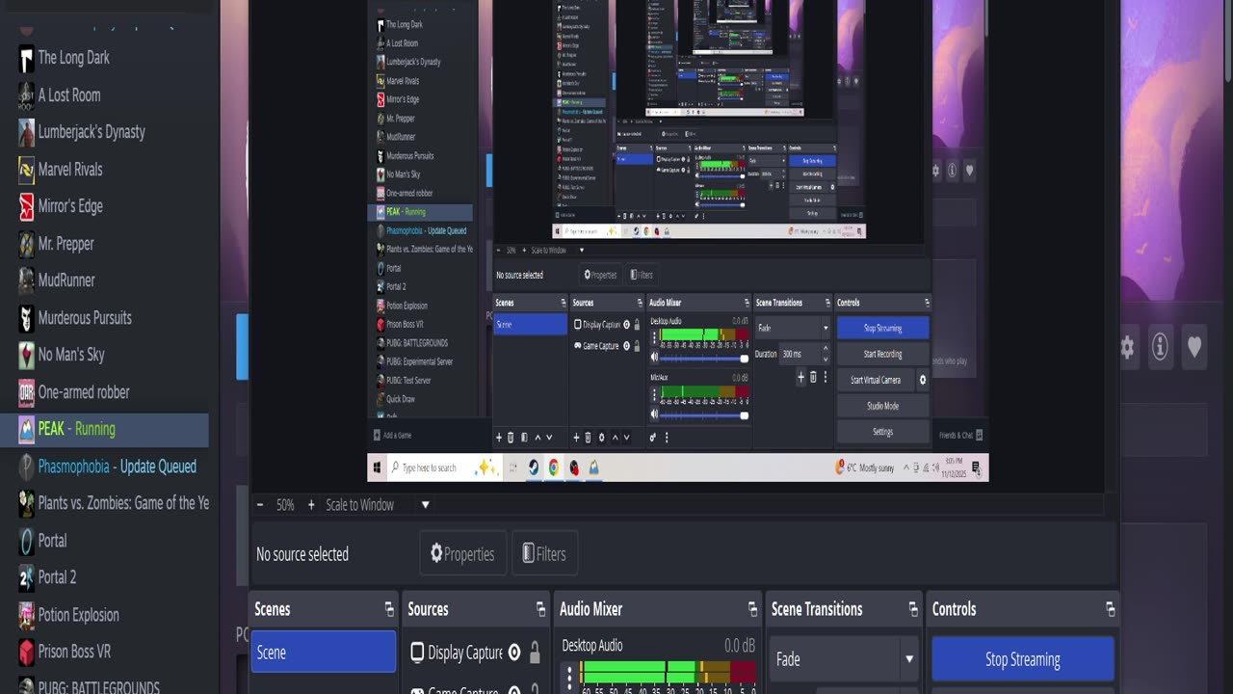This screenshot has width=1233, height=694.
Task: Click Start Recording in preview Controls
Action: (x=882, y=354)
